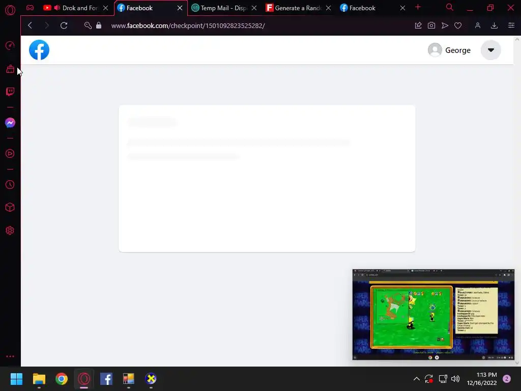
Task: Open a new tab with plus button
Action: click(418, 7)
